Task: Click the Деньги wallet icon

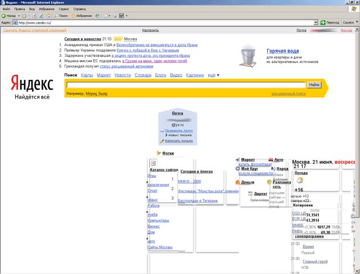Action: click(x=237, y=182)
